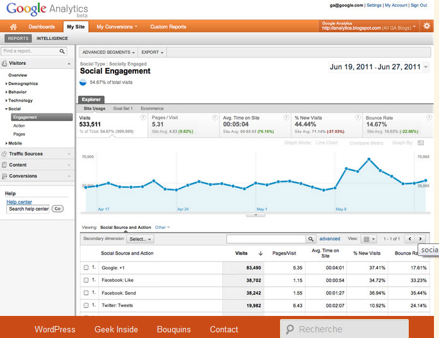439x338 pixels.
Task: Open the date range dropdown arrow
Action: point(426,67)
